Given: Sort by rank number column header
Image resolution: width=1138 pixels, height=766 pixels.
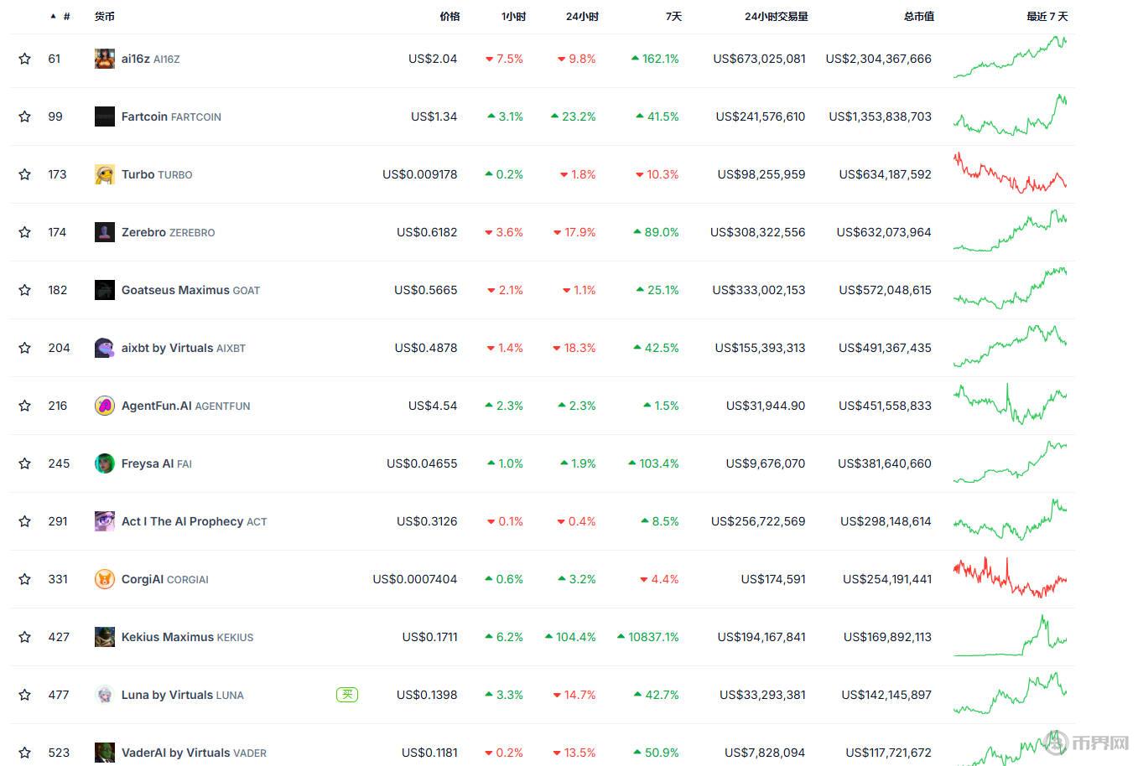Looking at the screenshot, I should point(65,16).
